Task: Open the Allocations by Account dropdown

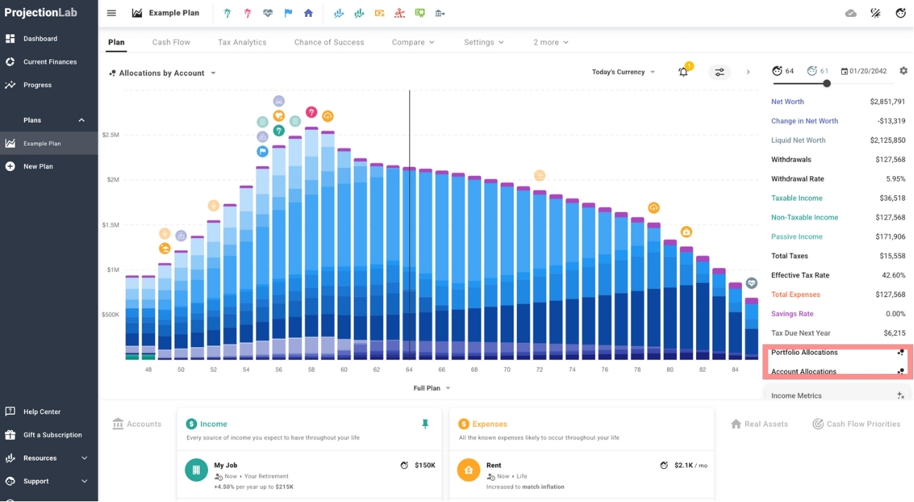Action: [x=163, y=73]
